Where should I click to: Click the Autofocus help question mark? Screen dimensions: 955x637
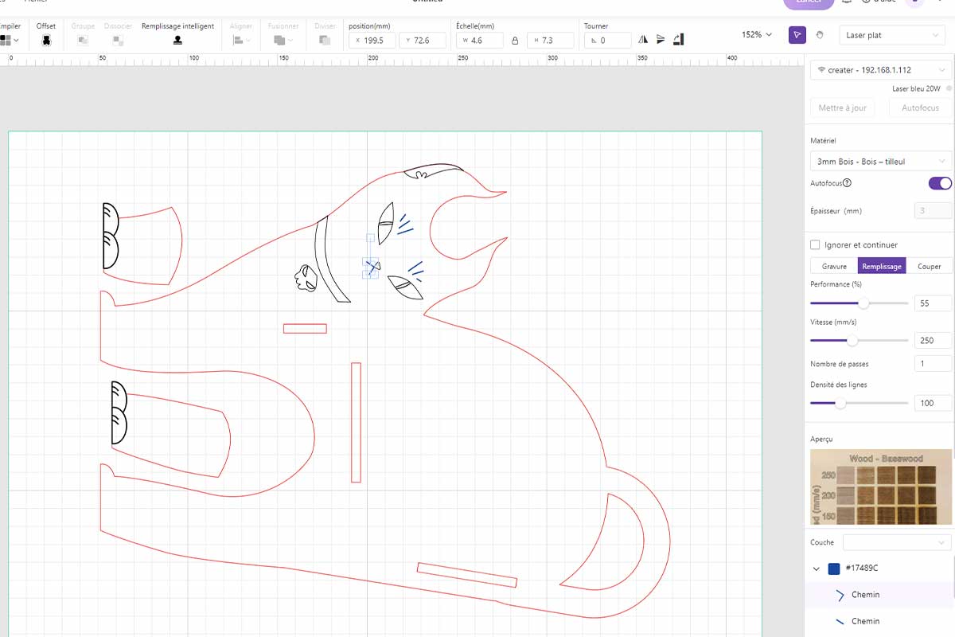(847, 183)
